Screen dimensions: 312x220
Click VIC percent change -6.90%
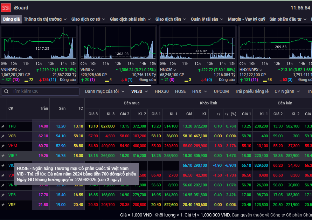tap(231, 165)
